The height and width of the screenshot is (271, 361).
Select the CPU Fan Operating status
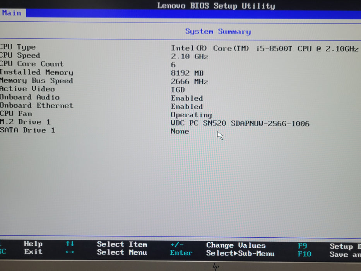pyautogui.click(x=191, y=115)
